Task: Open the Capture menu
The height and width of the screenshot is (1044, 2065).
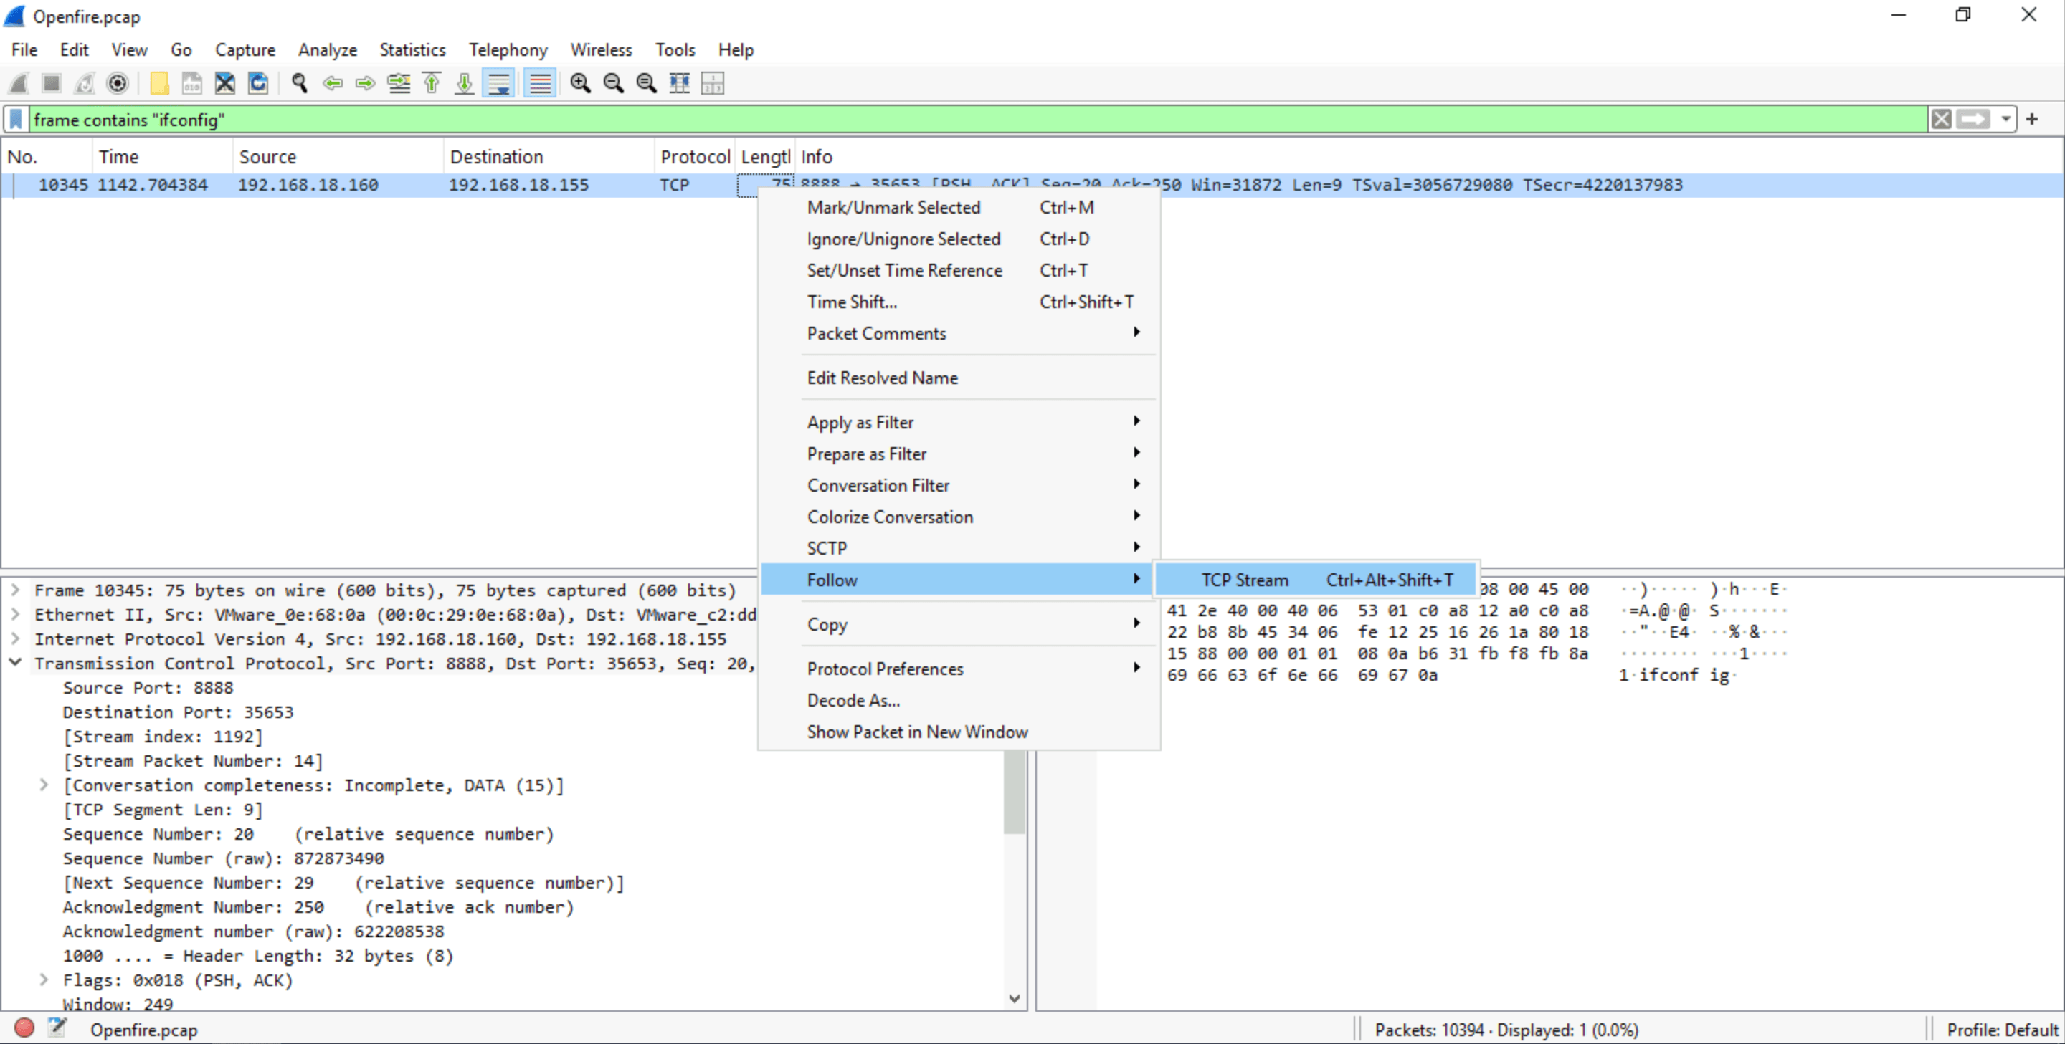Action: click(245, 49)
